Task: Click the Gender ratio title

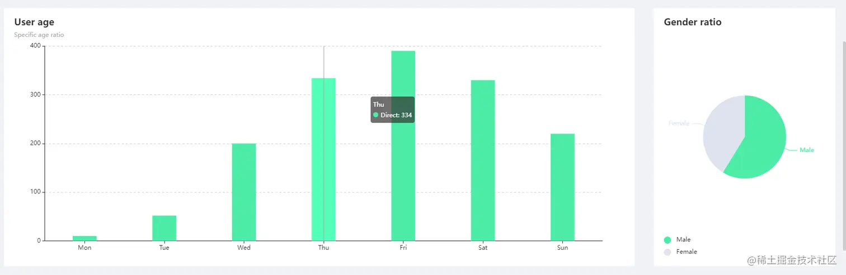Action: click(693, 22)
